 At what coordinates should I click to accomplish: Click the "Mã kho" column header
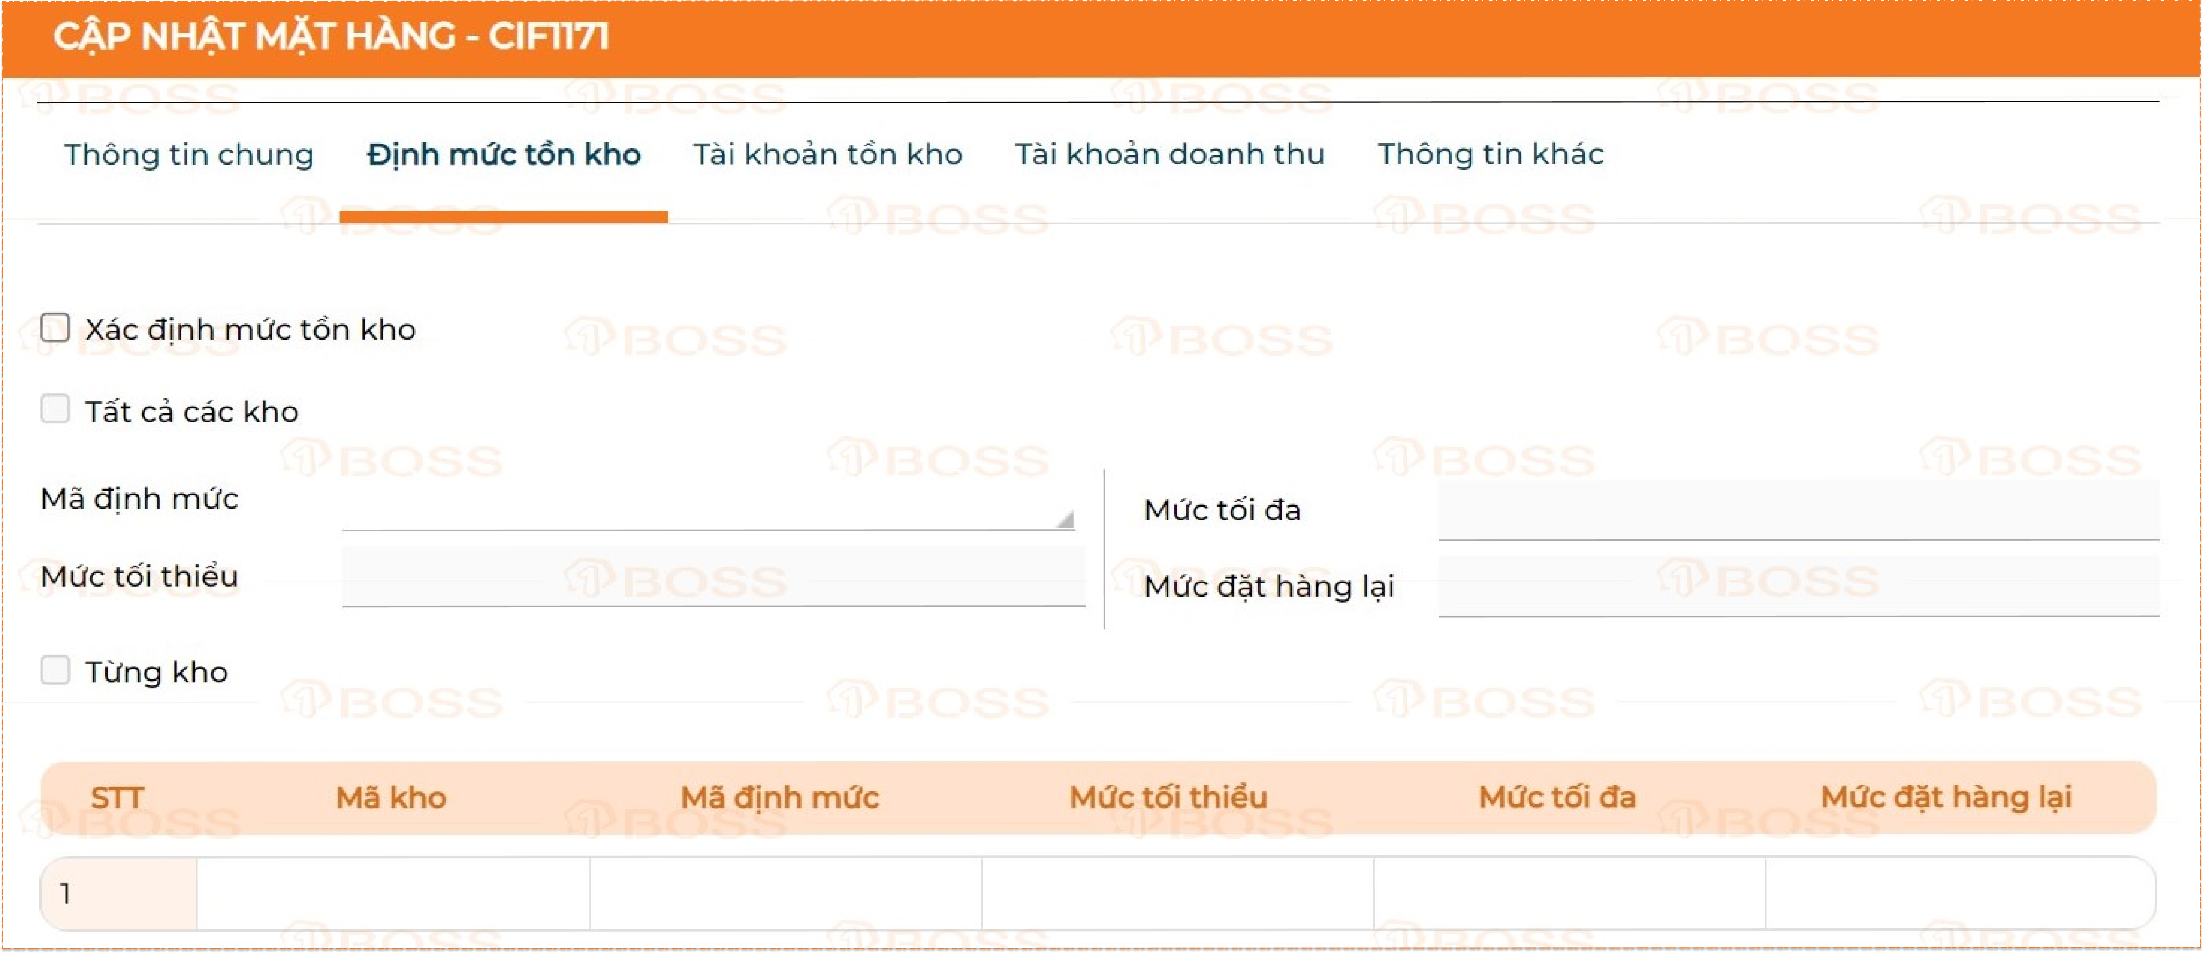[x=391, y=797]
